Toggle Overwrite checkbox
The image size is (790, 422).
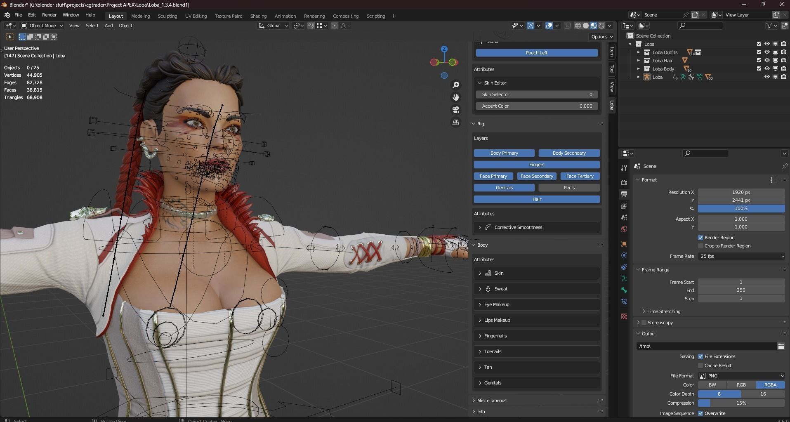click(700, 413)
